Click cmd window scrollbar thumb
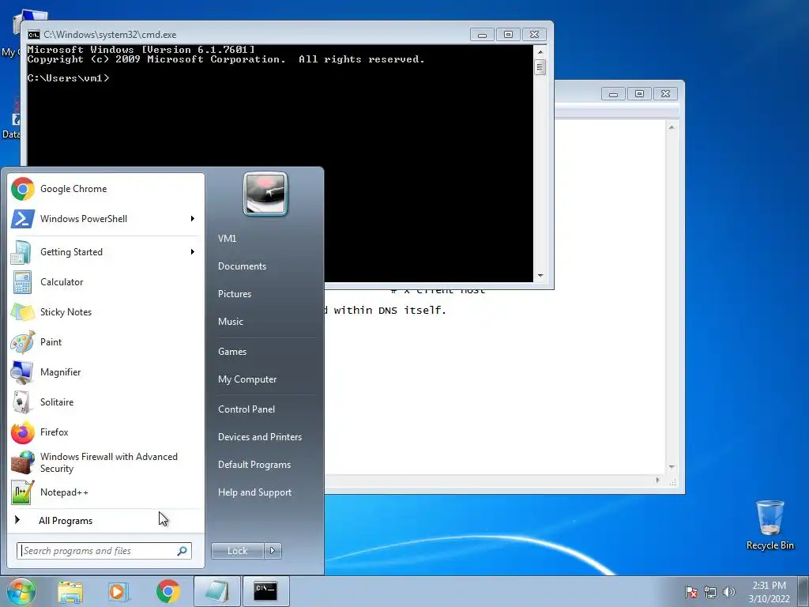 [x=540, y=67]
